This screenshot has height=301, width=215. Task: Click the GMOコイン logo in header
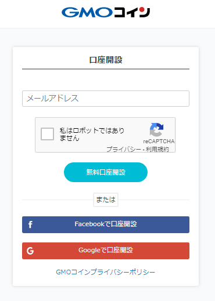[x=106, y=12]
